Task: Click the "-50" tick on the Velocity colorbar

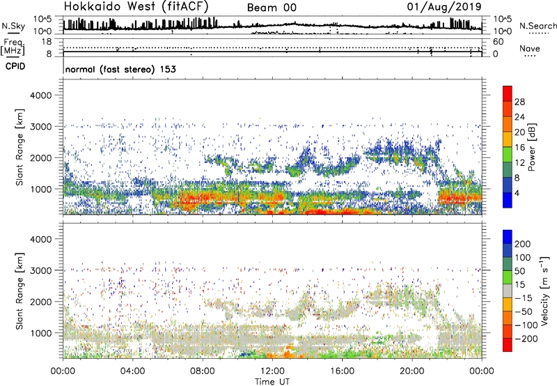Action: (524, 311)
